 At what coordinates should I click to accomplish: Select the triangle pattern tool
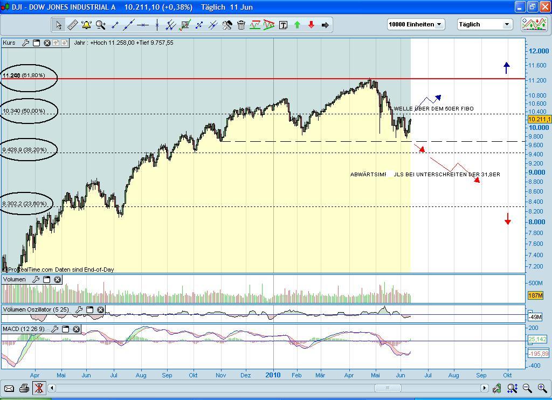click(x=269, y=25)
